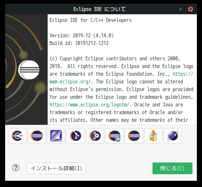Click the help question mark icon

(16, 168)
